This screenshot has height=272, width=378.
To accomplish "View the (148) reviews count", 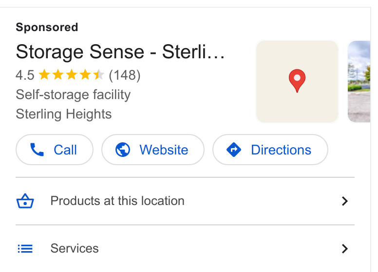I will [x=124, y=75].
